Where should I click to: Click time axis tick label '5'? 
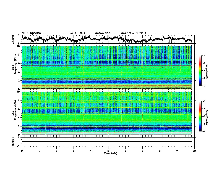pyautogui.click(x=108, y=151)
